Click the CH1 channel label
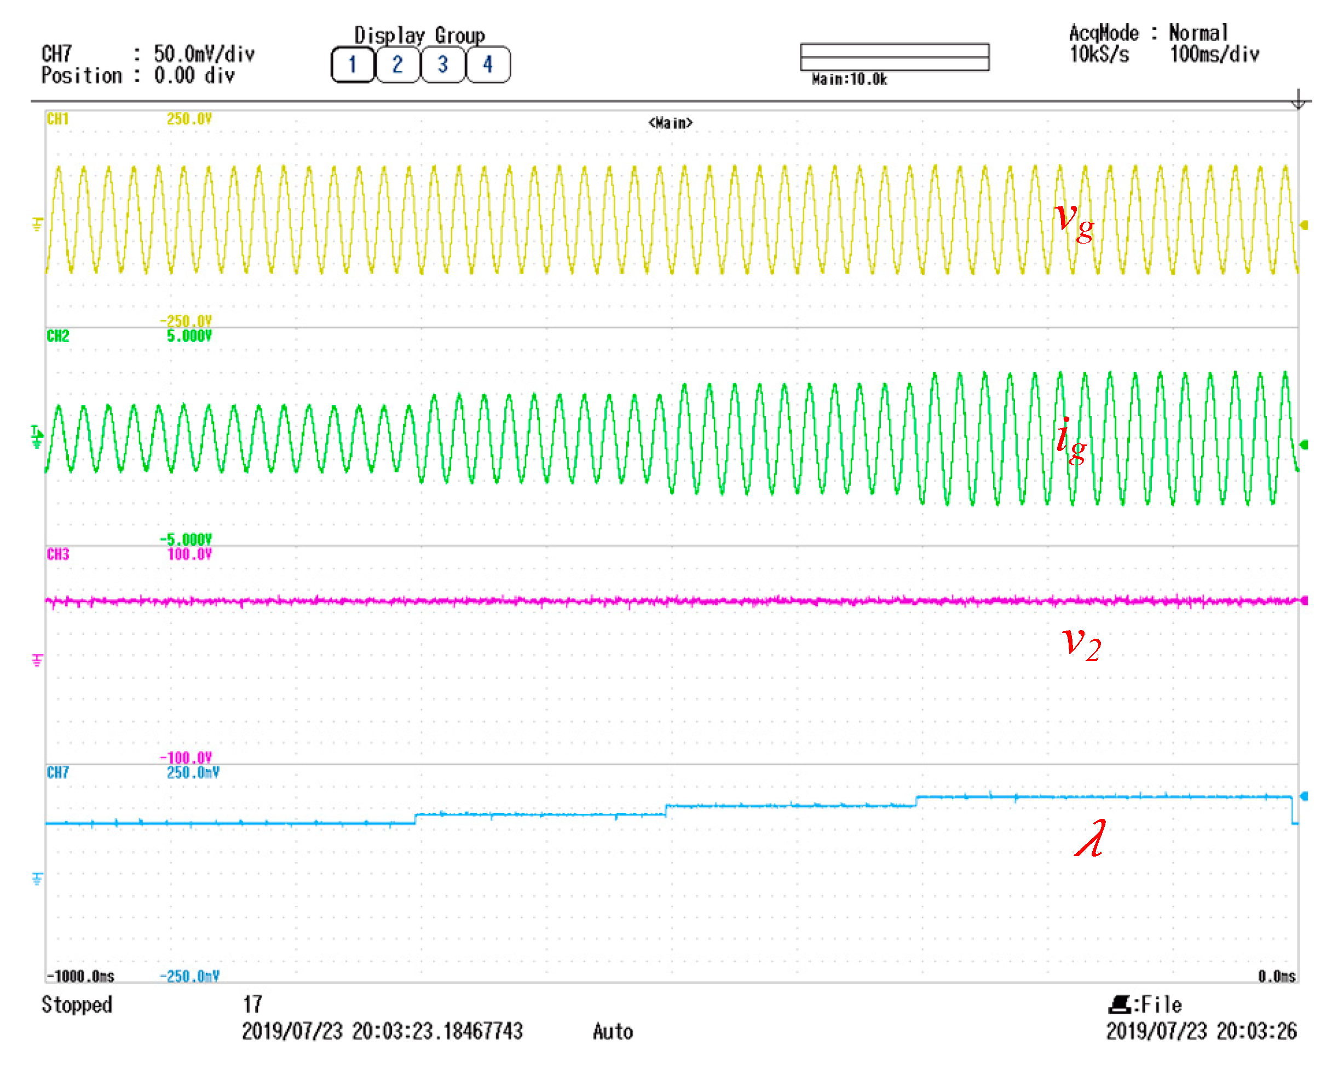 [57, 119]
